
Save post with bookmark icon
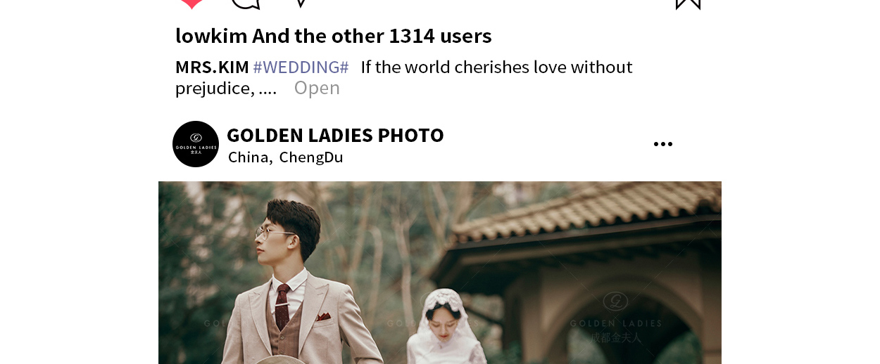tap(688, 4)
